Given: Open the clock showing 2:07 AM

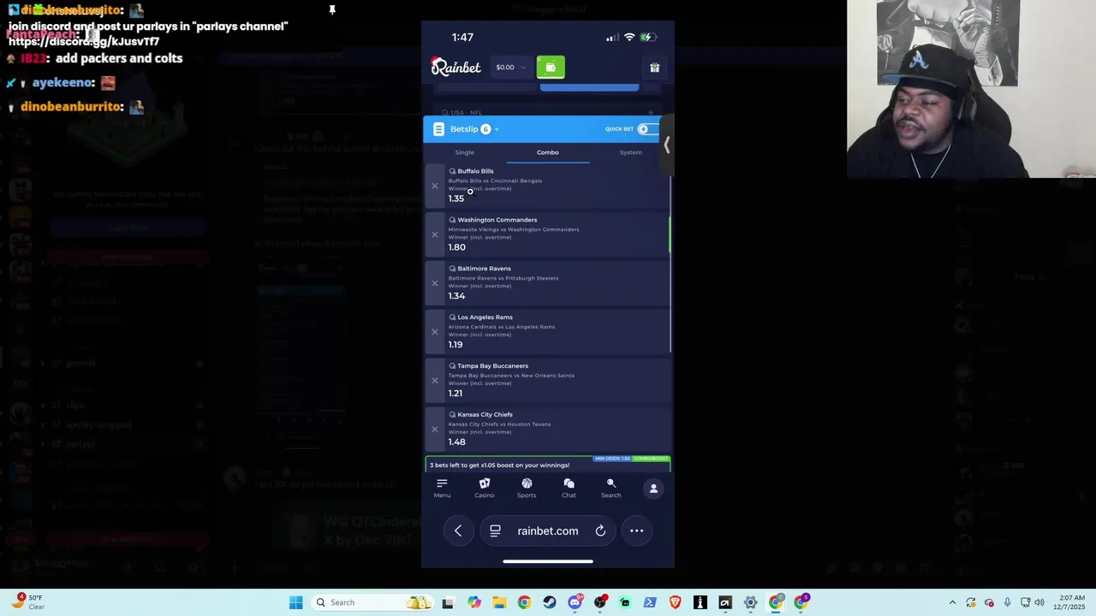Looking at the screenshot, I should click(1071, 602).
